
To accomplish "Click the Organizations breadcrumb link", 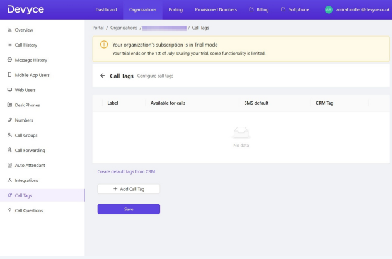I will click(x=124, y=28).
